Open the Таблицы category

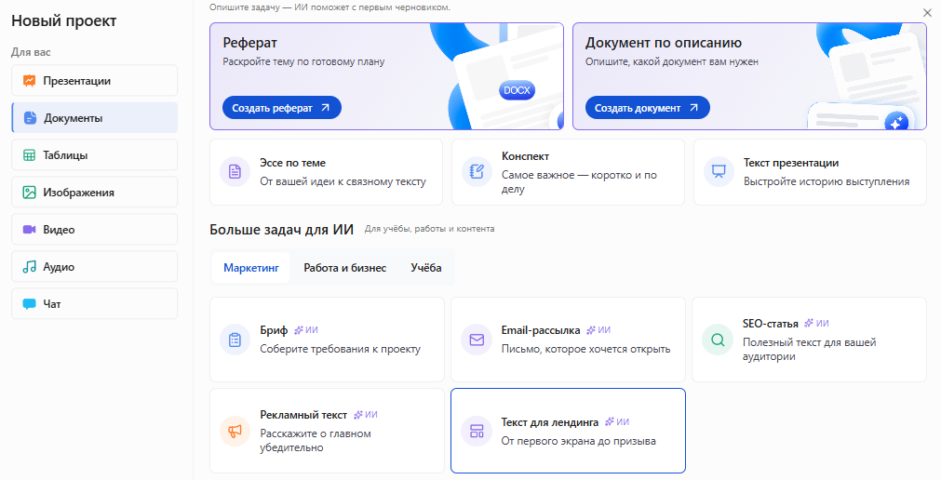pyautogui.click(x=94, y=154)
